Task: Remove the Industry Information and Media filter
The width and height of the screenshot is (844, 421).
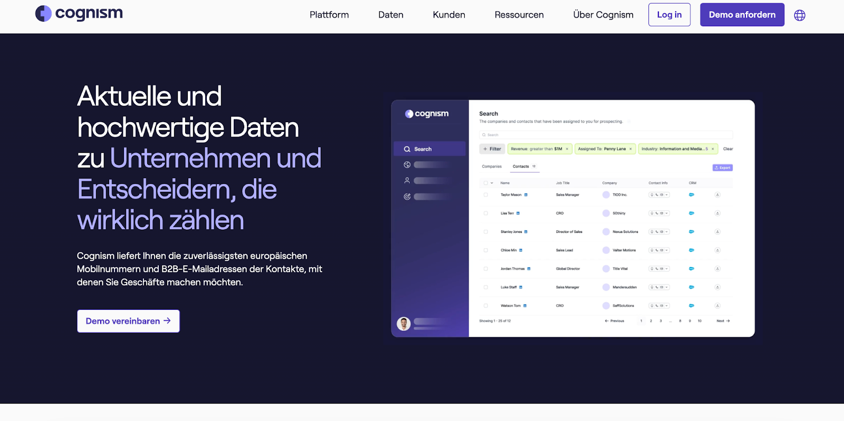Action: pyautogui.click(x=713, y=149)
